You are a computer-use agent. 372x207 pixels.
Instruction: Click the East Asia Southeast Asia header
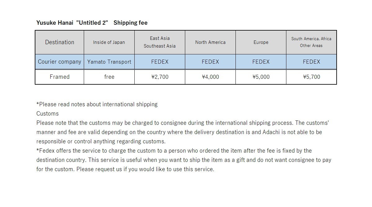pos(160,42)
